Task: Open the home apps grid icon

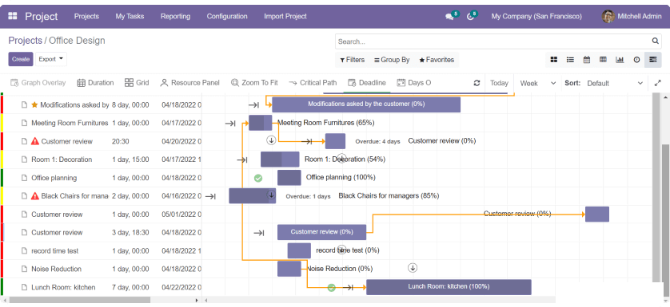Action: tap(13, 16)
